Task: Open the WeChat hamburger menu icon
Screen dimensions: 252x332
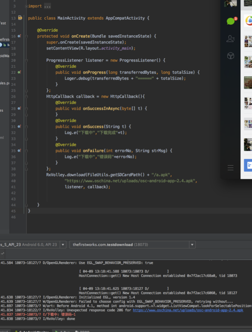Action: (x=230, y=168)
